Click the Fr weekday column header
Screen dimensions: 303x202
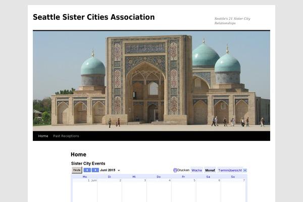click(183, 177)
